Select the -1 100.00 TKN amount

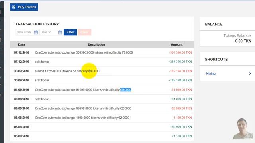click(182, 118)
